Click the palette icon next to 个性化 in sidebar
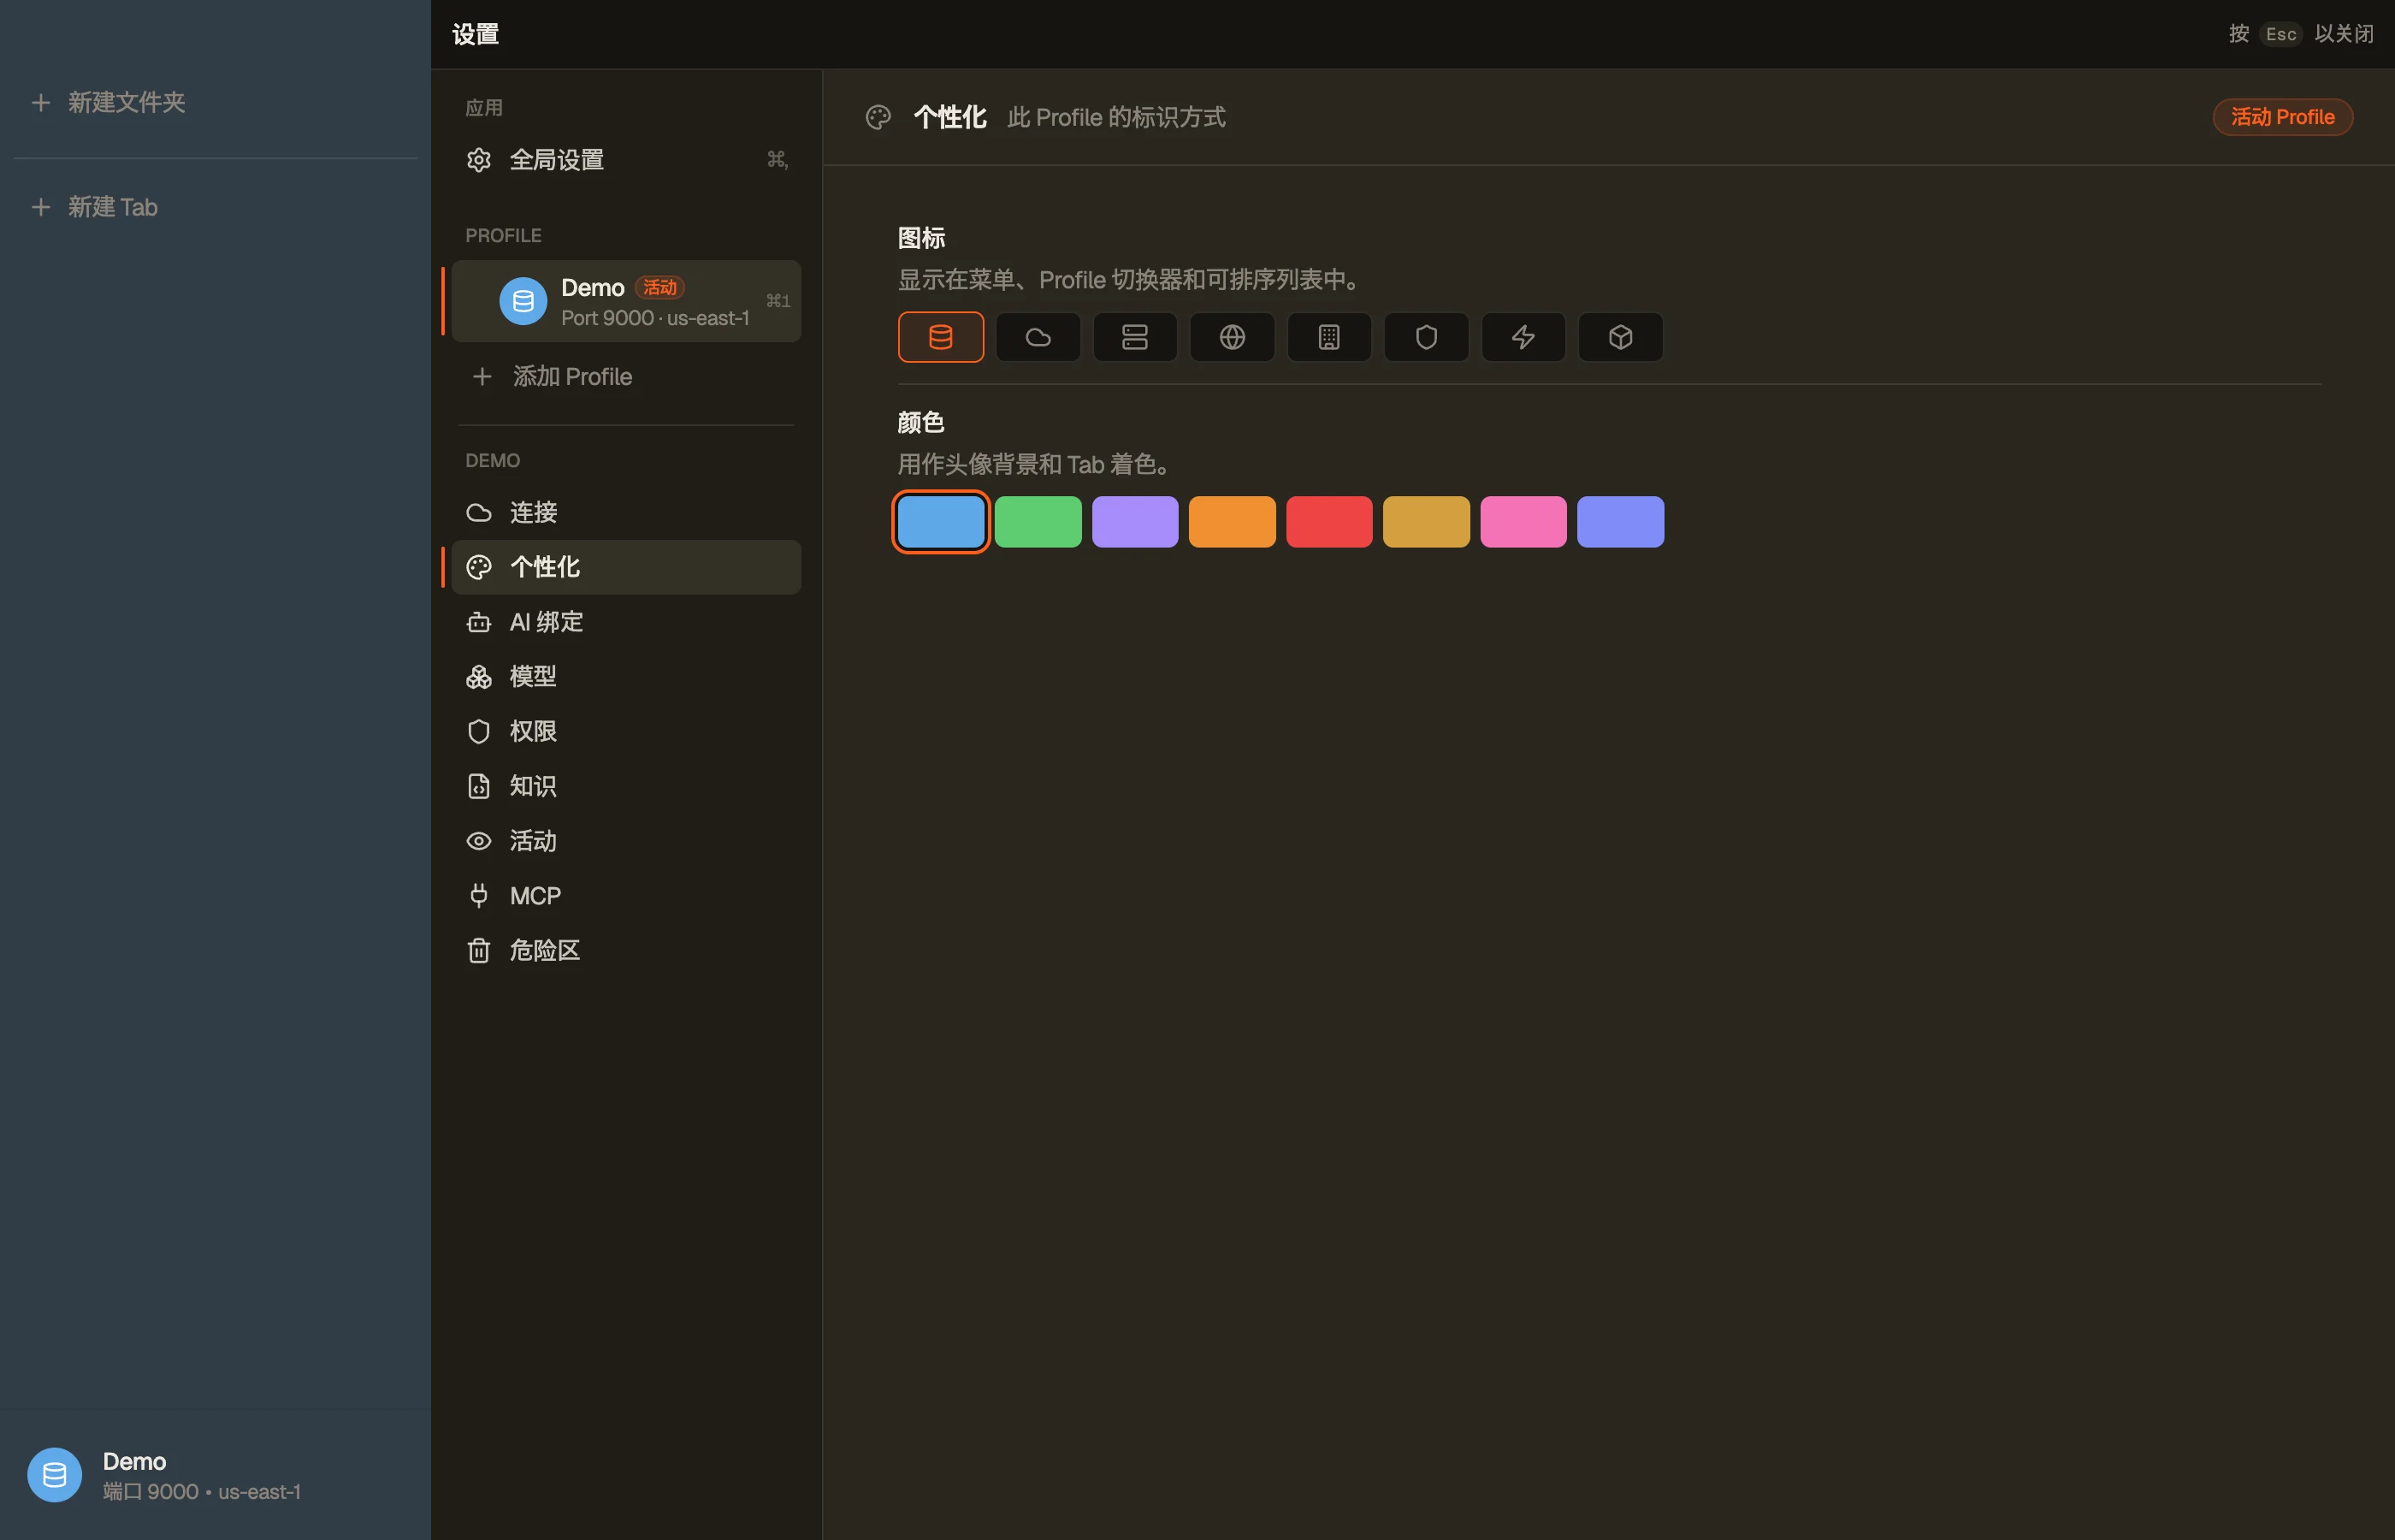This screenshot has height=1540, width=2395. click(x=479, y=567)
